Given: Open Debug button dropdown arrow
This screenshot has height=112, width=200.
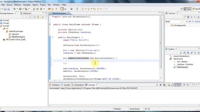Looking at the screenshot, I should pyautogui.click(x=17, y=9).
